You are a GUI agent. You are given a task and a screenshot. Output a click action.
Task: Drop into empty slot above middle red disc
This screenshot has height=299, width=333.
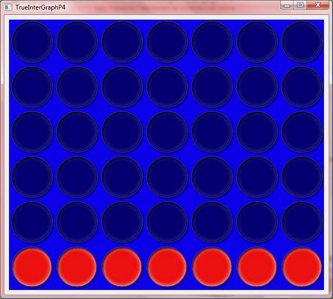[x=167, y=222]
